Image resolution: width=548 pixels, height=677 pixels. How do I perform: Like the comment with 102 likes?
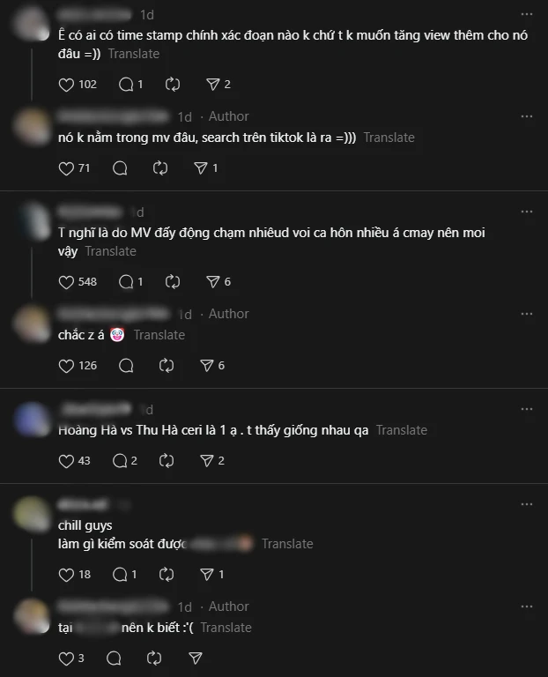[x=66, y=85]
